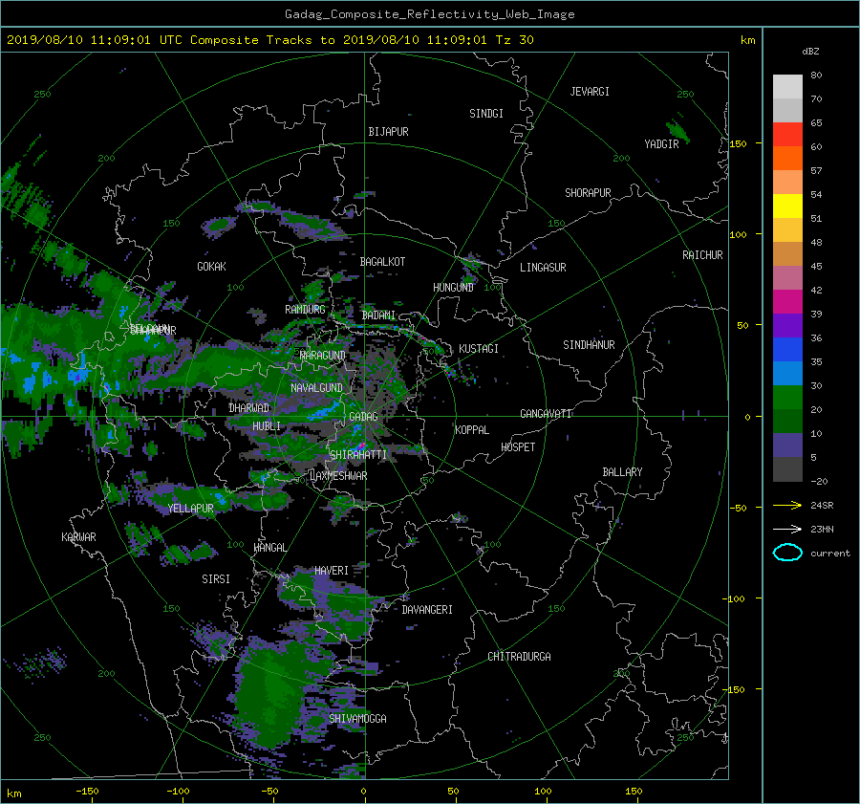Click the HUBLI city label

(266, 426)
